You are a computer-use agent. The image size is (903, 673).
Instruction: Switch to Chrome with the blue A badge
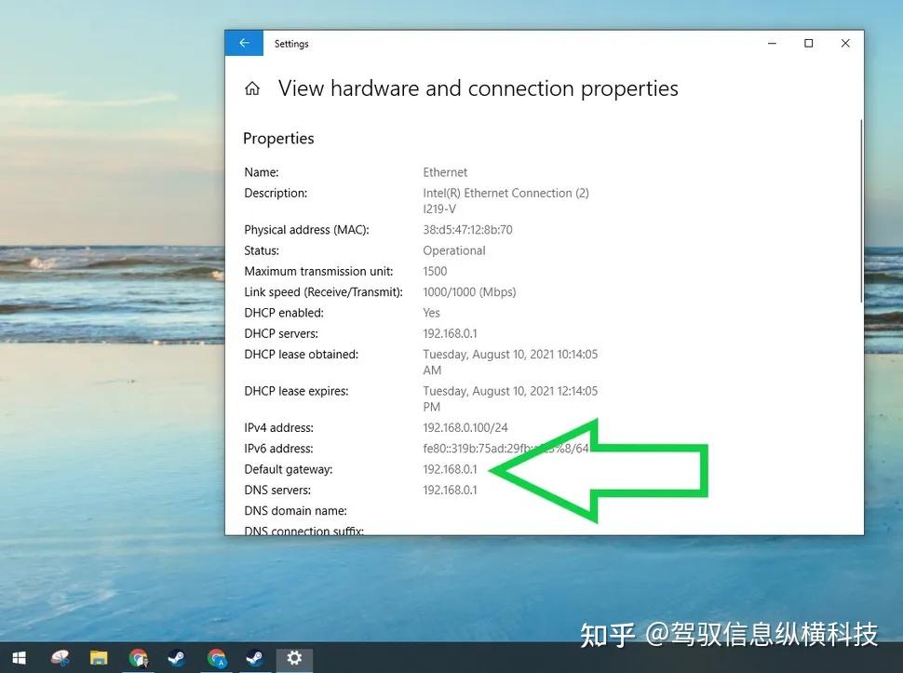pyautogui.click(x=217, y=657)
